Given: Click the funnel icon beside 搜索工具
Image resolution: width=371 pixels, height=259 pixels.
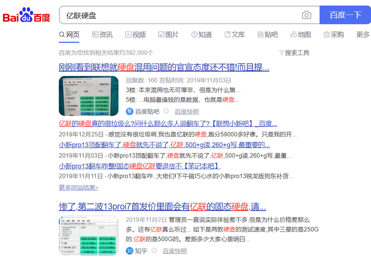Looking at the screenshot, I should click(x=281, y=53).
